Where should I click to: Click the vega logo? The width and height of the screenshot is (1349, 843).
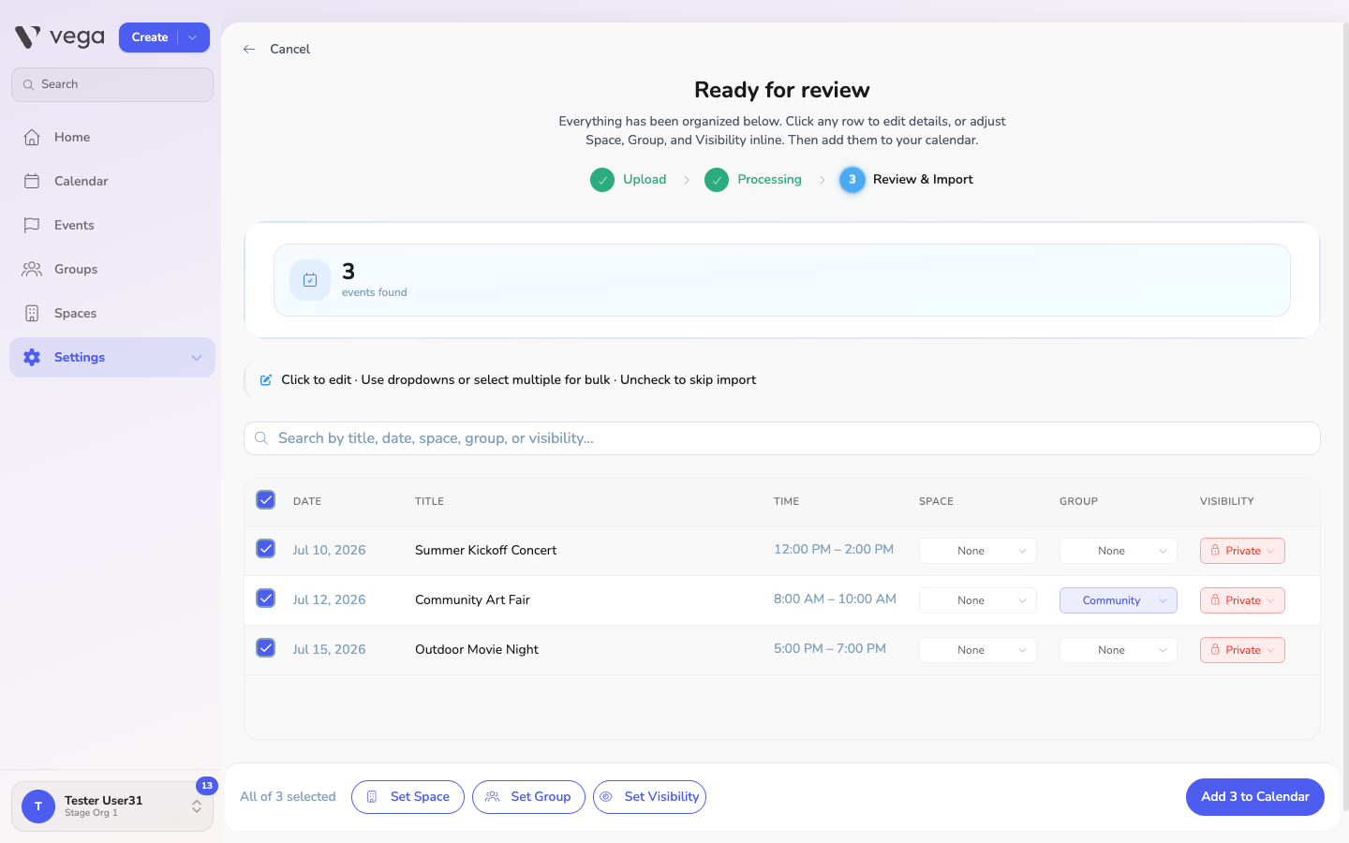pos(60,37)
